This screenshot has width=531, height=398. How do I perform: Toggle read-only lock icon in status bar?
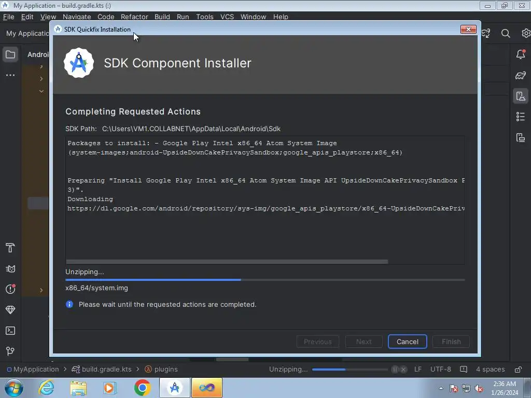click(x=518, y=369)
